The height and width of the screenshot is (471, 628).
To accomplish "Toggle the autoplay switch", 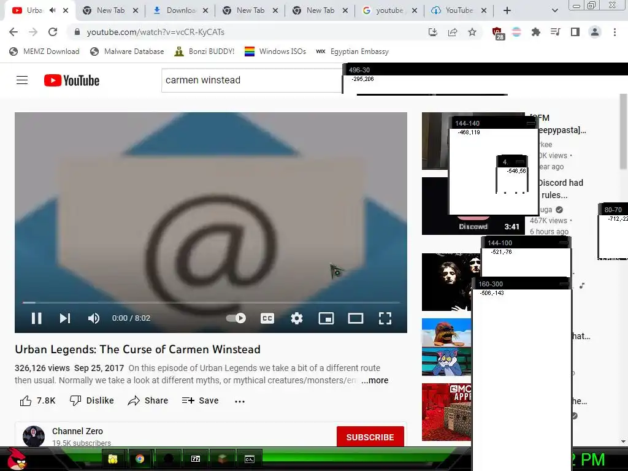I will tap(236, 318).
